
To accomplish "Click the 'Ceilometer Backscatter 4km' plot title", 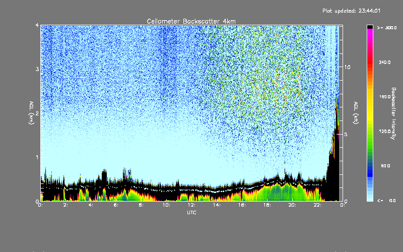I will tap(191, 21).
